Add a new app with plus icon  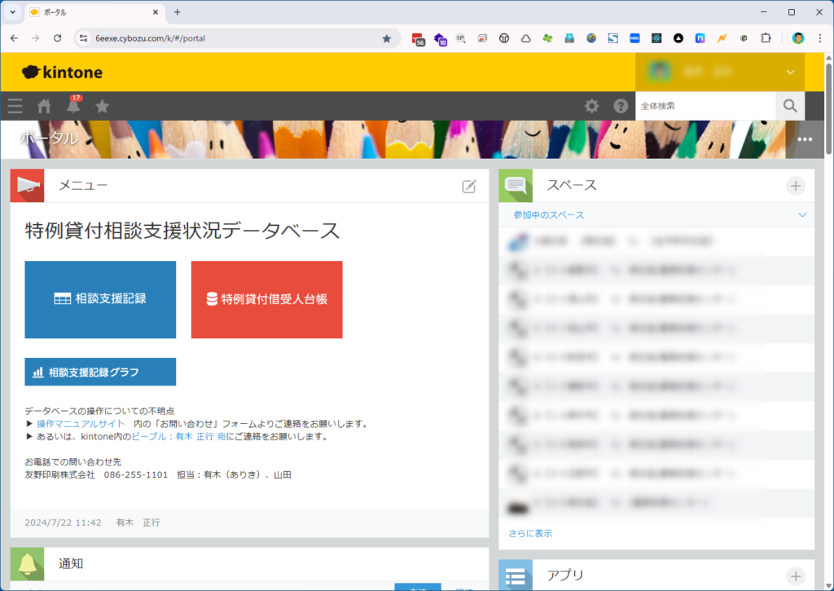pyautogui.click(x=796, y=576)
